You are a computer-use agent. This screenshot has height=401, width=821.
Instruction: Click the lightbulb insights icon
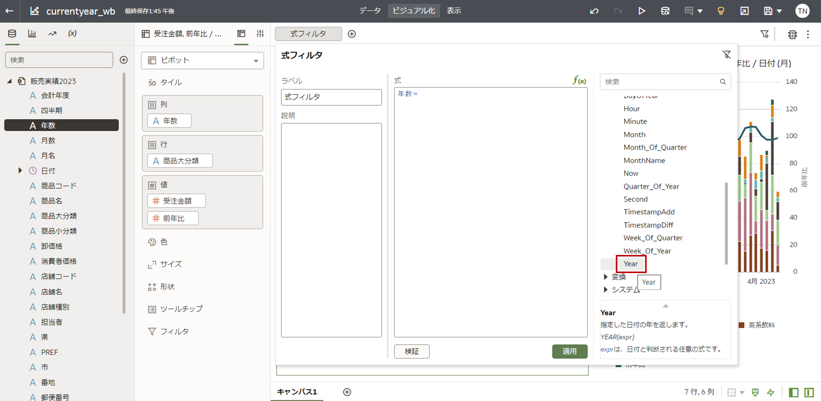[721, 11]
